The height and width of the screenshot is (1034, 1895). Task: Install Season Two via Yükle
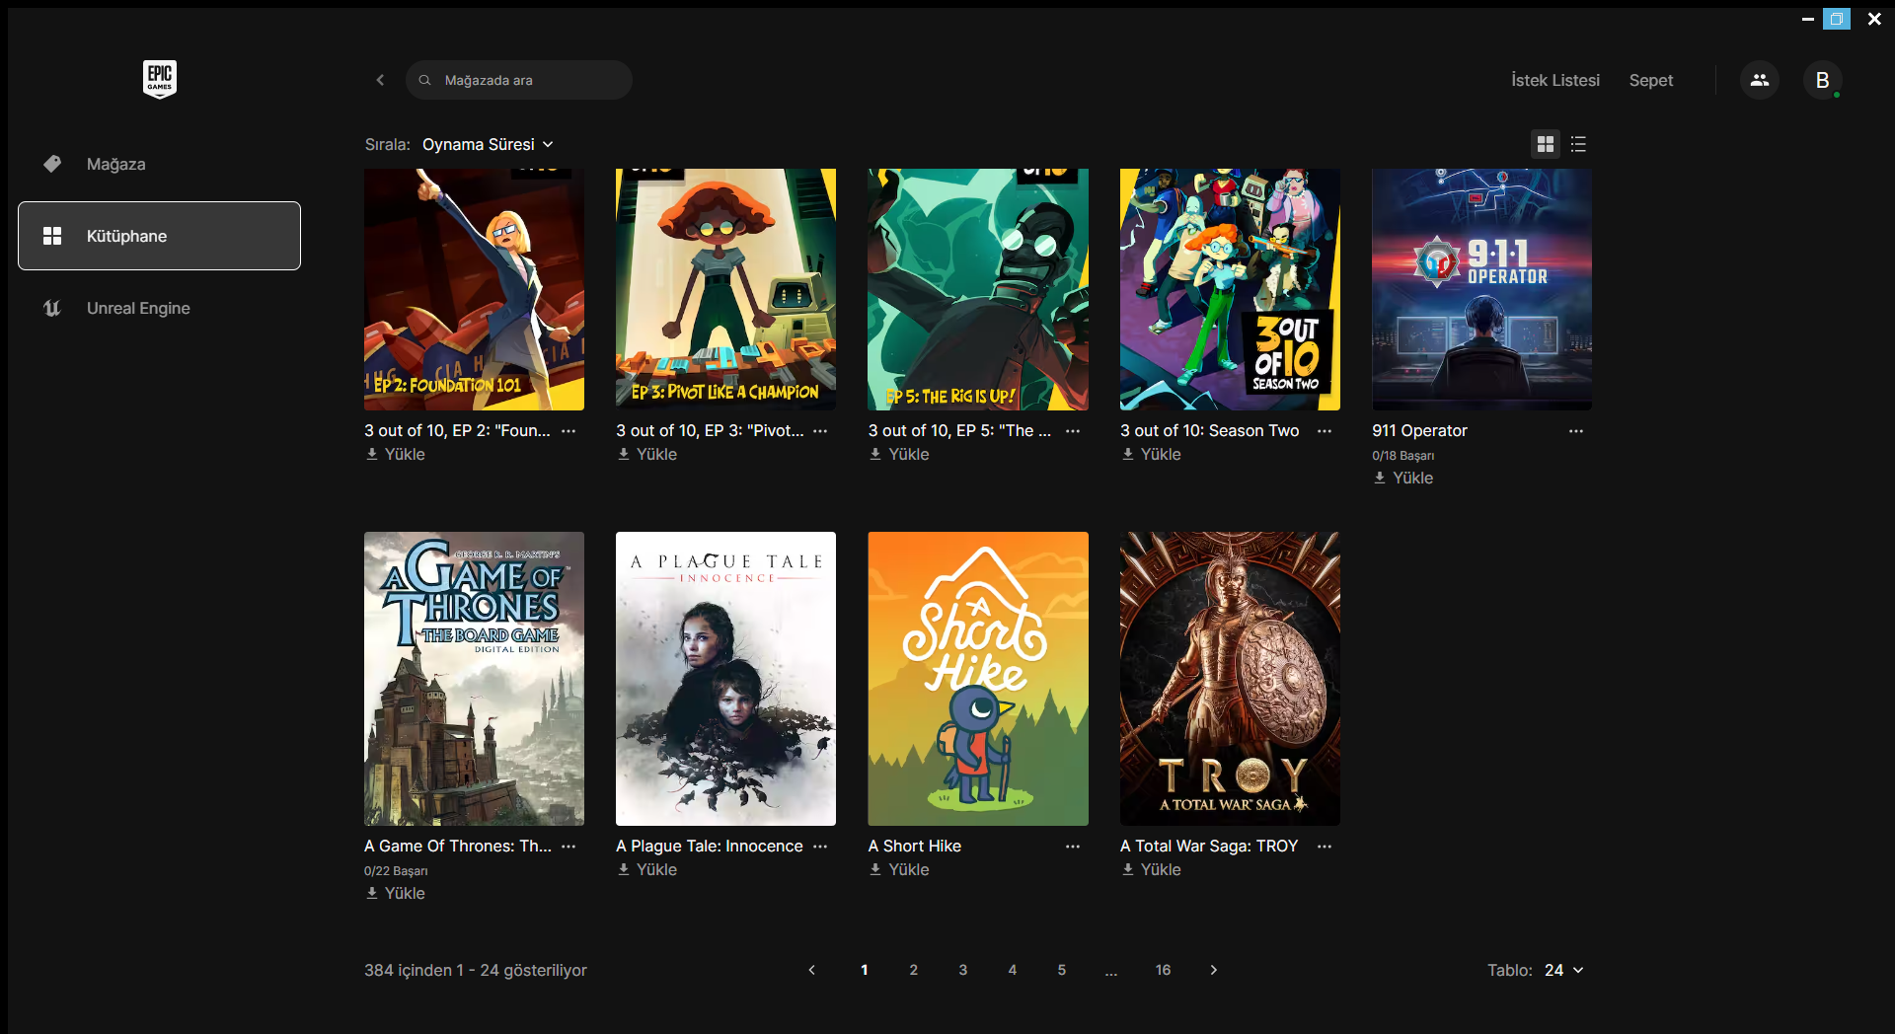point(1151,454)
